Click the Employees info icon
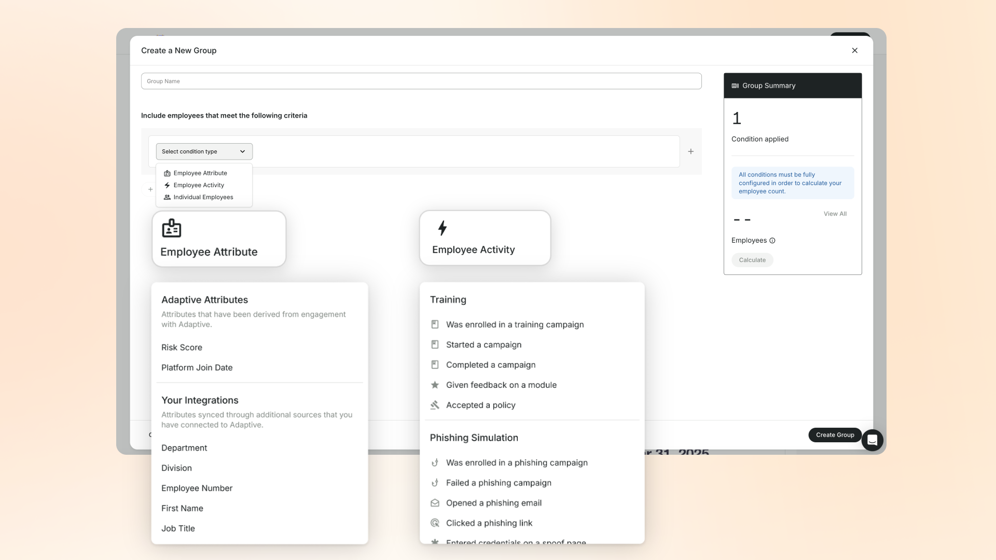Image resolution: width=996 pixels, height=560 pixels. [772, 241]
